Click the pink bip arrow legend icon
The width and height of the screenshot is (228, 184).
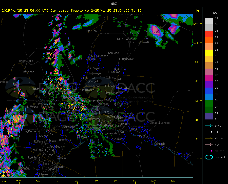click(209, 145)
